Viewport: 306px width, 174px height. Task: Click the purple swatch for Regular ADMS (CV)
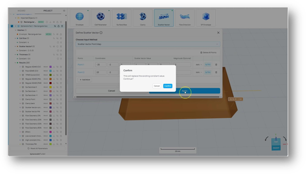coord(51,67)
